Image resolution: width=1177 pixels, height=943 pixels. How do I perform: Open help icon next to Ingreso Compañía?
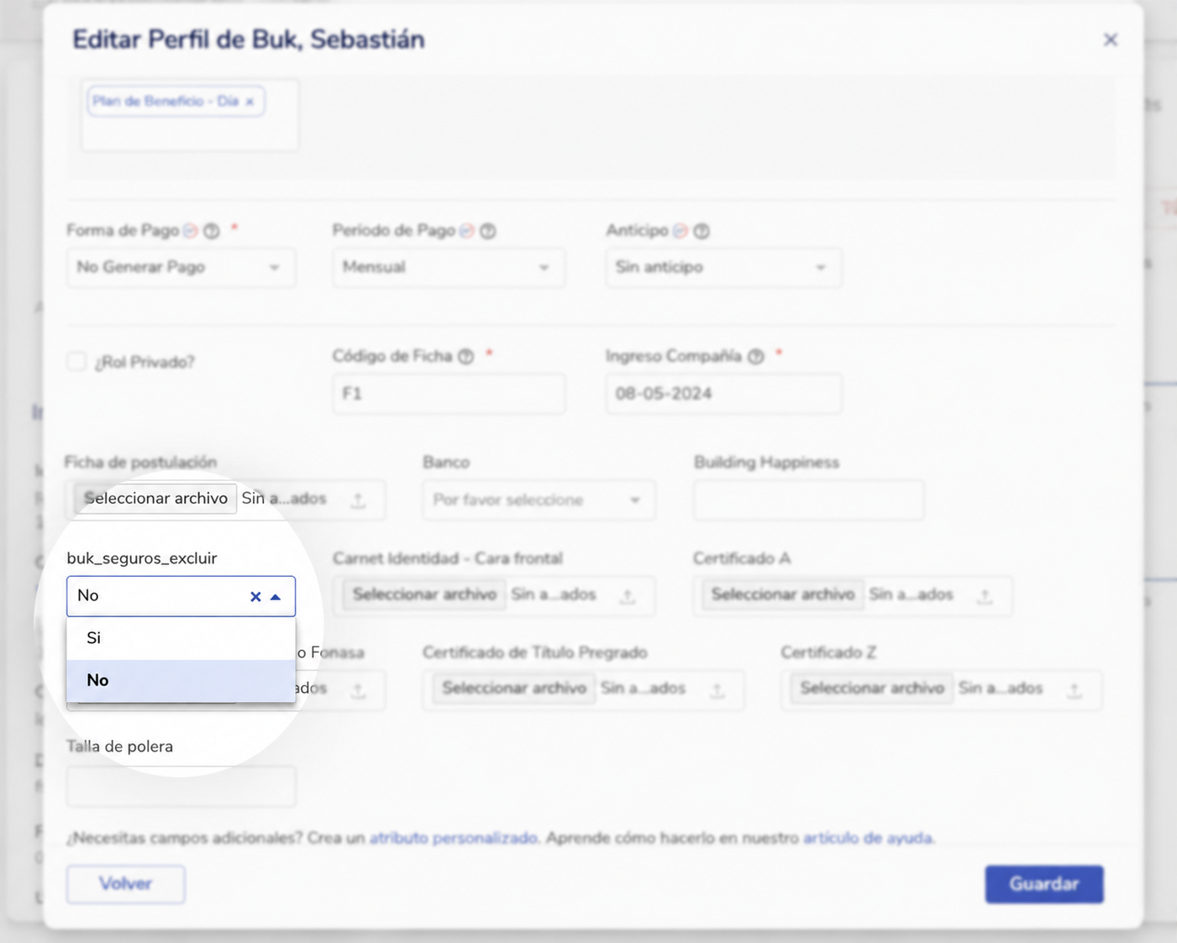click(x=756, y=356)
